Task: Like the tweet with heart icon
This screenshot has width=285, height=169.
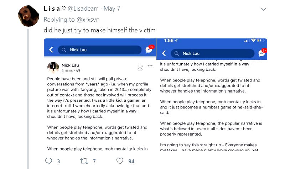Action: 120,161
